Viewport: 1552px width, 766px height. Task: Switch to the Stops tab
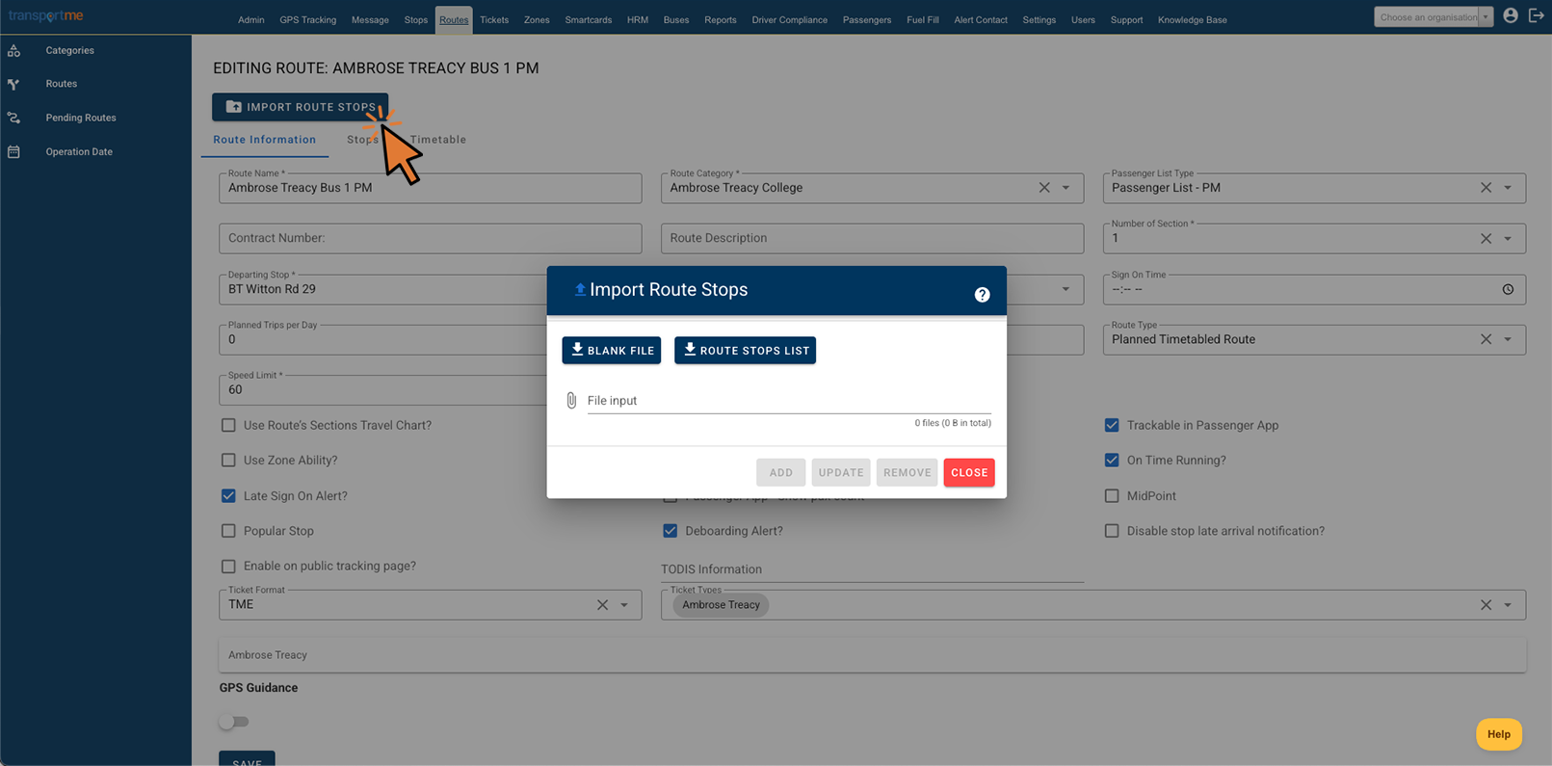362,140
